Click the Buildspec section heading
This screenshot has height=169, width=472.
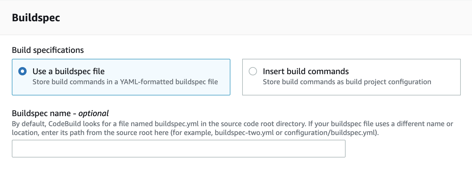pyautogui.click(x=36, y=18)
